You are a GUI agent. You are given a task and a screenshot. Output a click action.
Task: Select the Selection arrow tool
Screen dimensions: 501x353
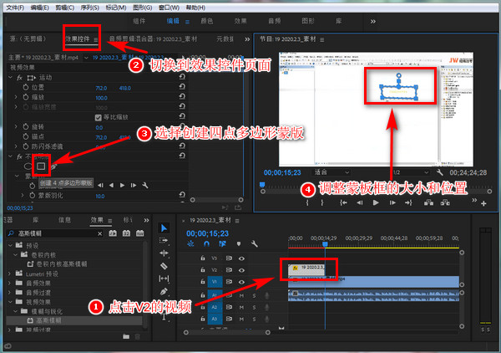(x=164, y=228)
